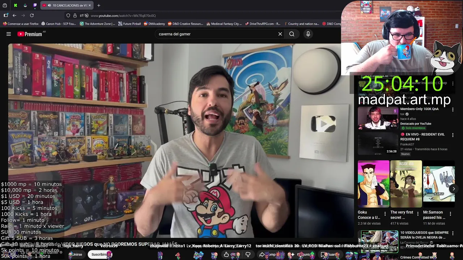Switch to the second pinned tab
The height and width of the screenshot is (260, 463).
[25, 5]
